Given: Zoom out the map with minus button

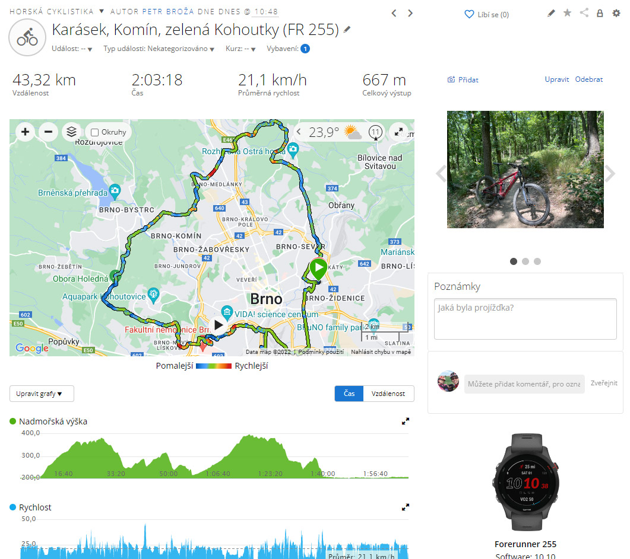Looking at the screenshot, I should [x=48, y=132].
